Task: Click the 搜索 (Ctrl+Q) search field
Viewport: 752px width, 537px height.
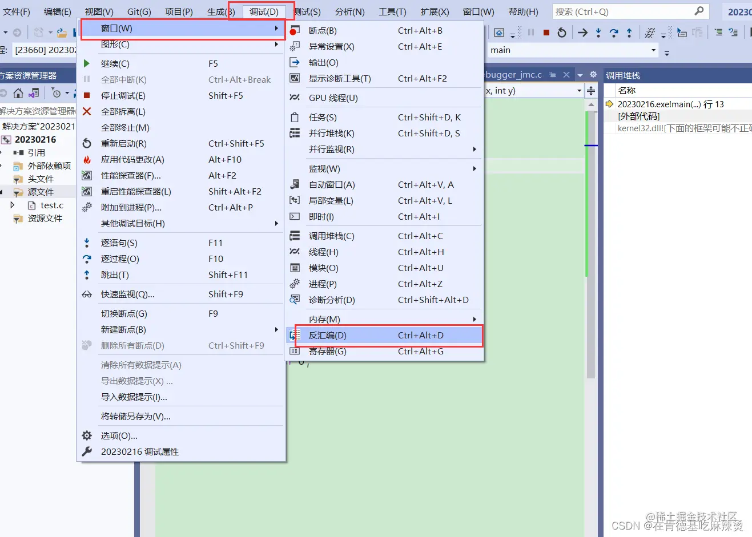Action: [630, 11]
